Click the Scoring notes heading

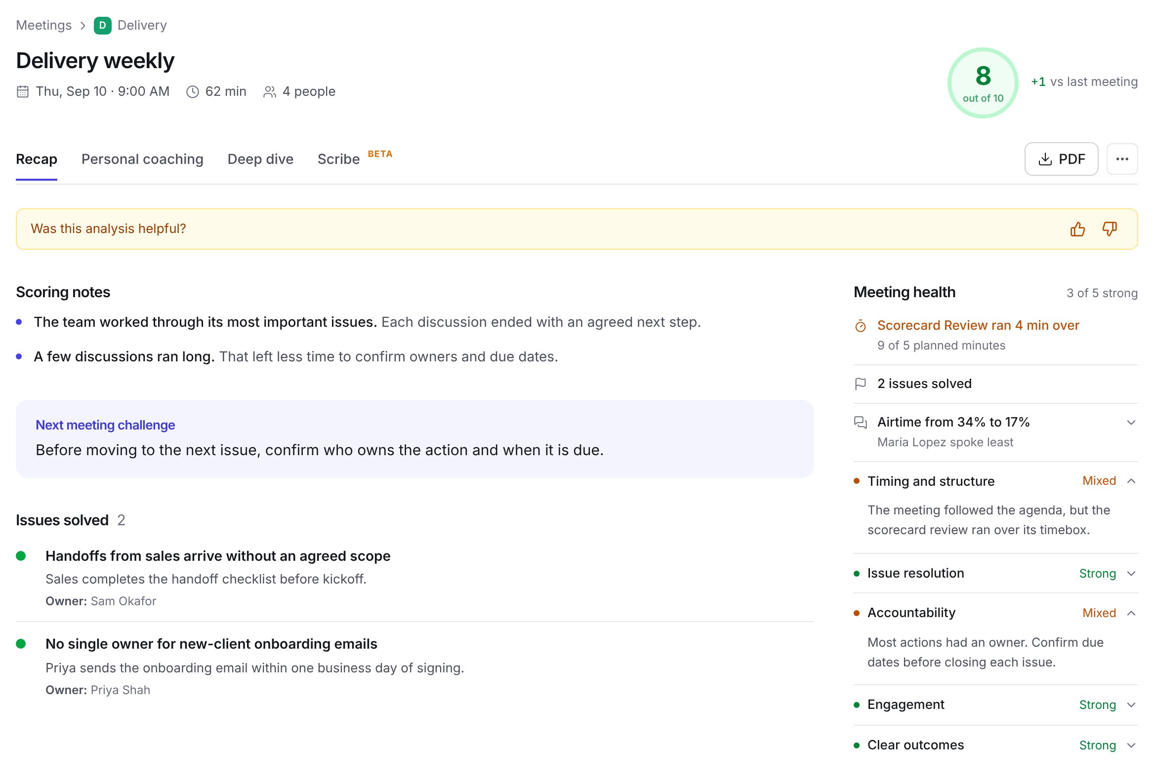(63, 292)
